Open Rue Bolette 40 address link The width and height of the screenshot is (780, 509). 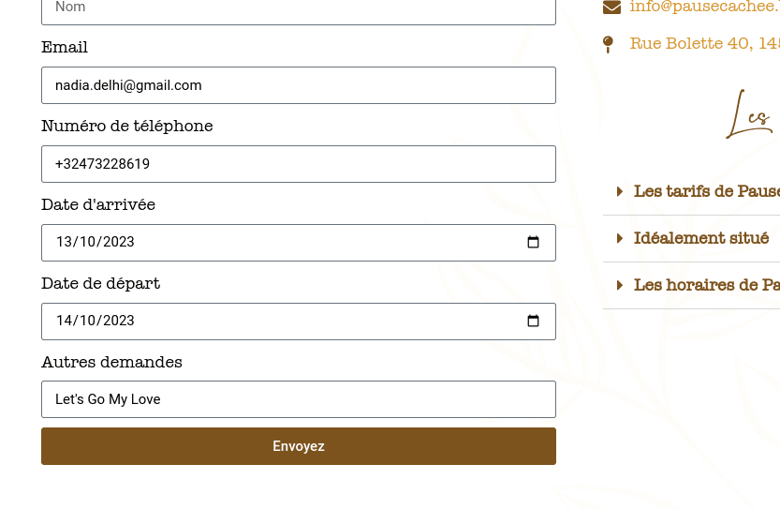click(704, 43)
